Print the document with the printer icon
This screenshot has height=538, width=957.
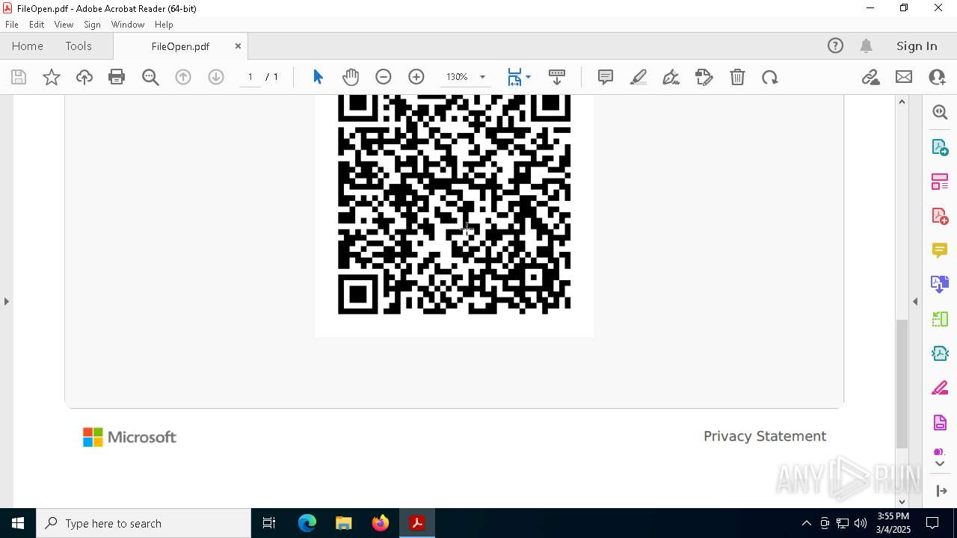point(117,77)
